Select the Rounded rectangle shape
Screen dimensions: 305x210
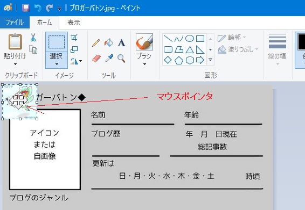(x=168, y=49)
